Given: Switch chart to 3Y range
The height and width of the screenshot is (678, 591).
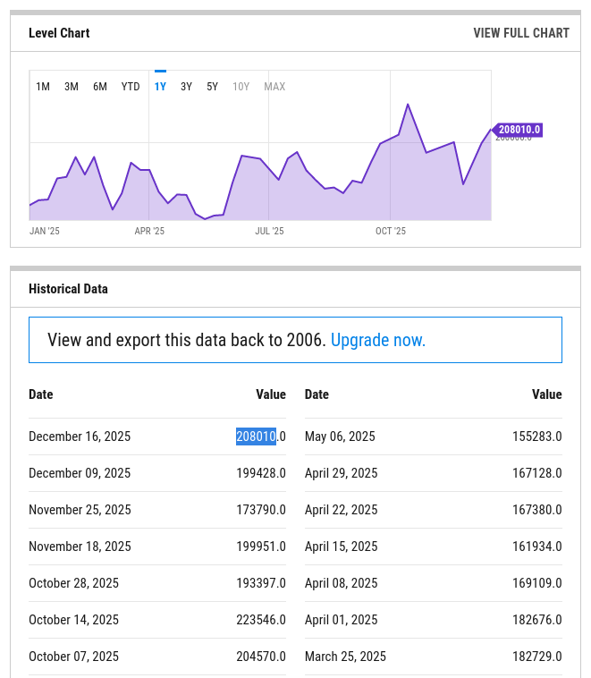Looking at the screenshot, I should pyautogui.click(x=186, y=87).
